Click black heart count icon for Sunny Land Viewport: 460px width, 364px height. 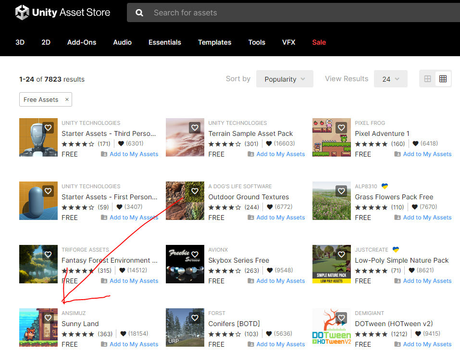[123, 334]
